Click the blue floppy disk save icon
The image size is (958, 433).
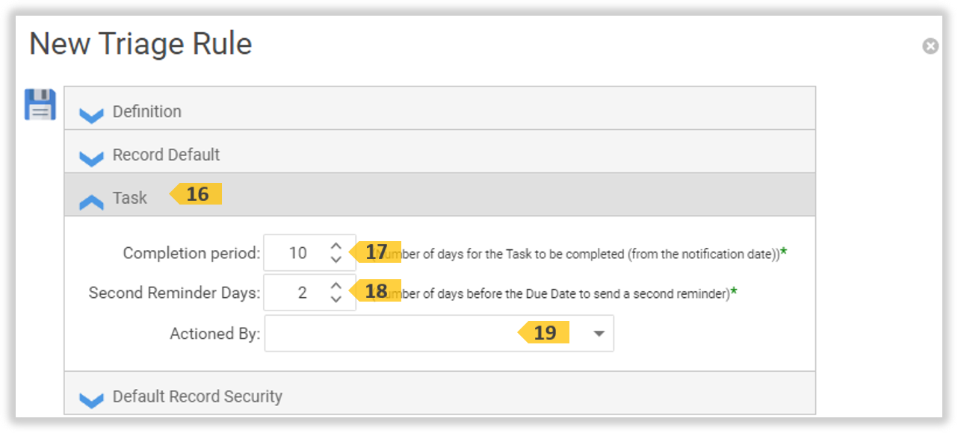click(x=40, y=105)
